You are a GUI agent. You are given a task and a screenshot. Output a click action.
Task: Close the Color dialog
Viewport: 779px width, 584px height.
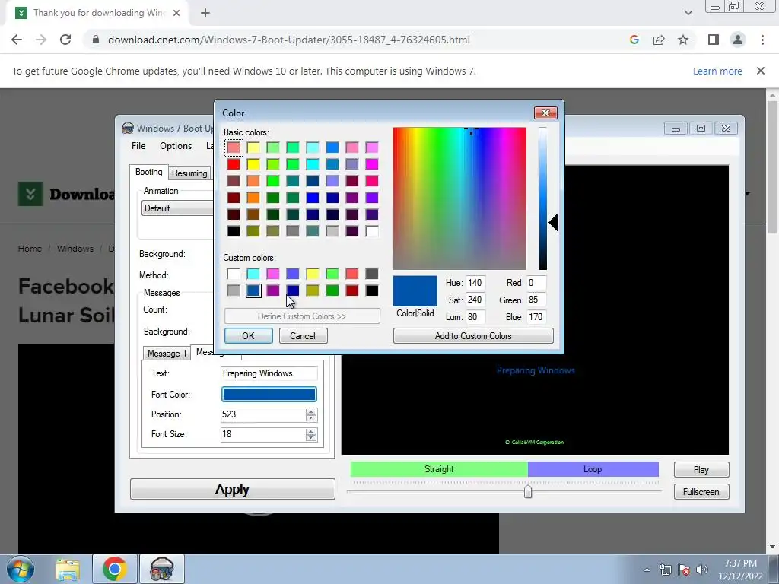click(x=545, y=113)
